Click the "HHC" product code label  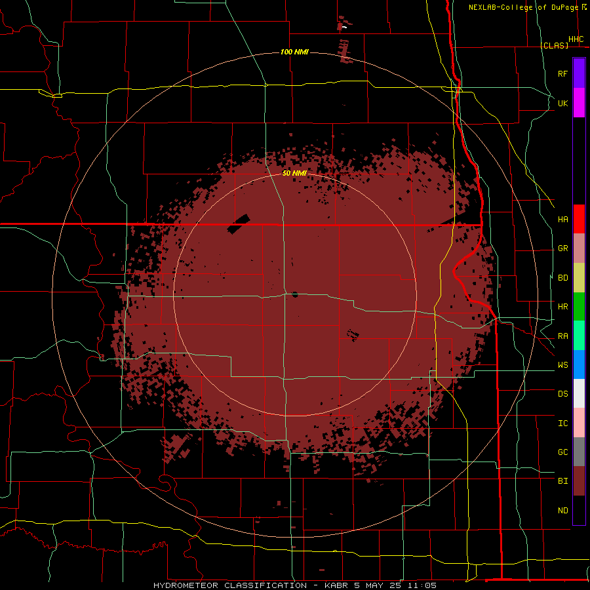(x=576, y=39)
